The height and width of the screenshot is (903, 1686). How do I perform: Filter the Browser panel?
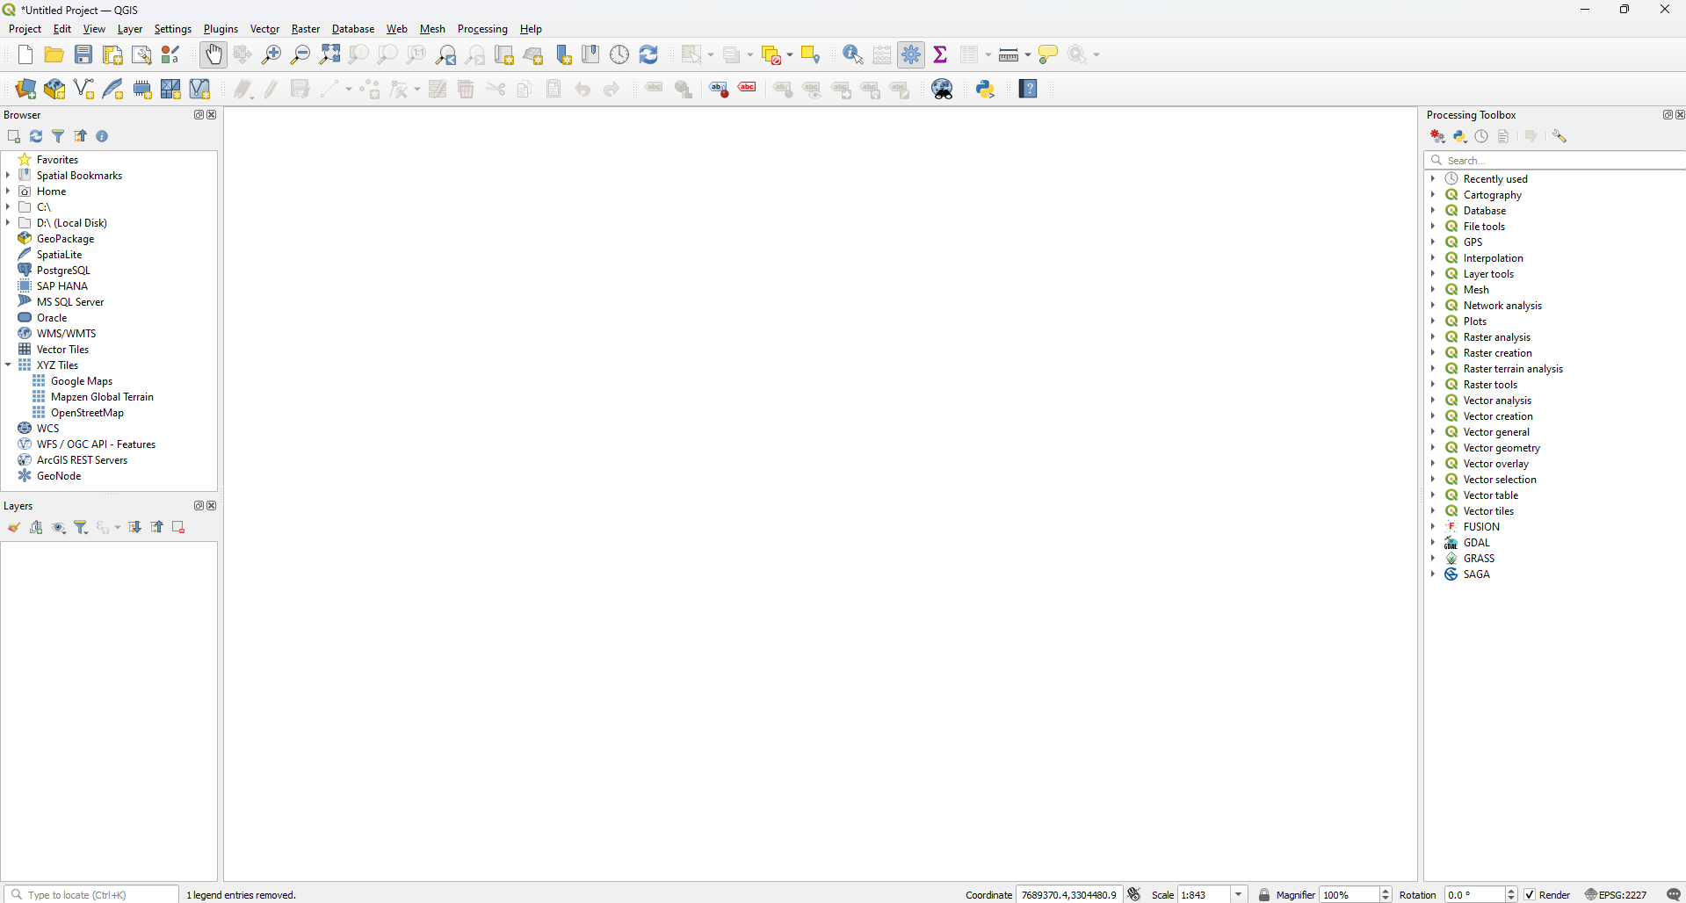click(x=58, y=136)
